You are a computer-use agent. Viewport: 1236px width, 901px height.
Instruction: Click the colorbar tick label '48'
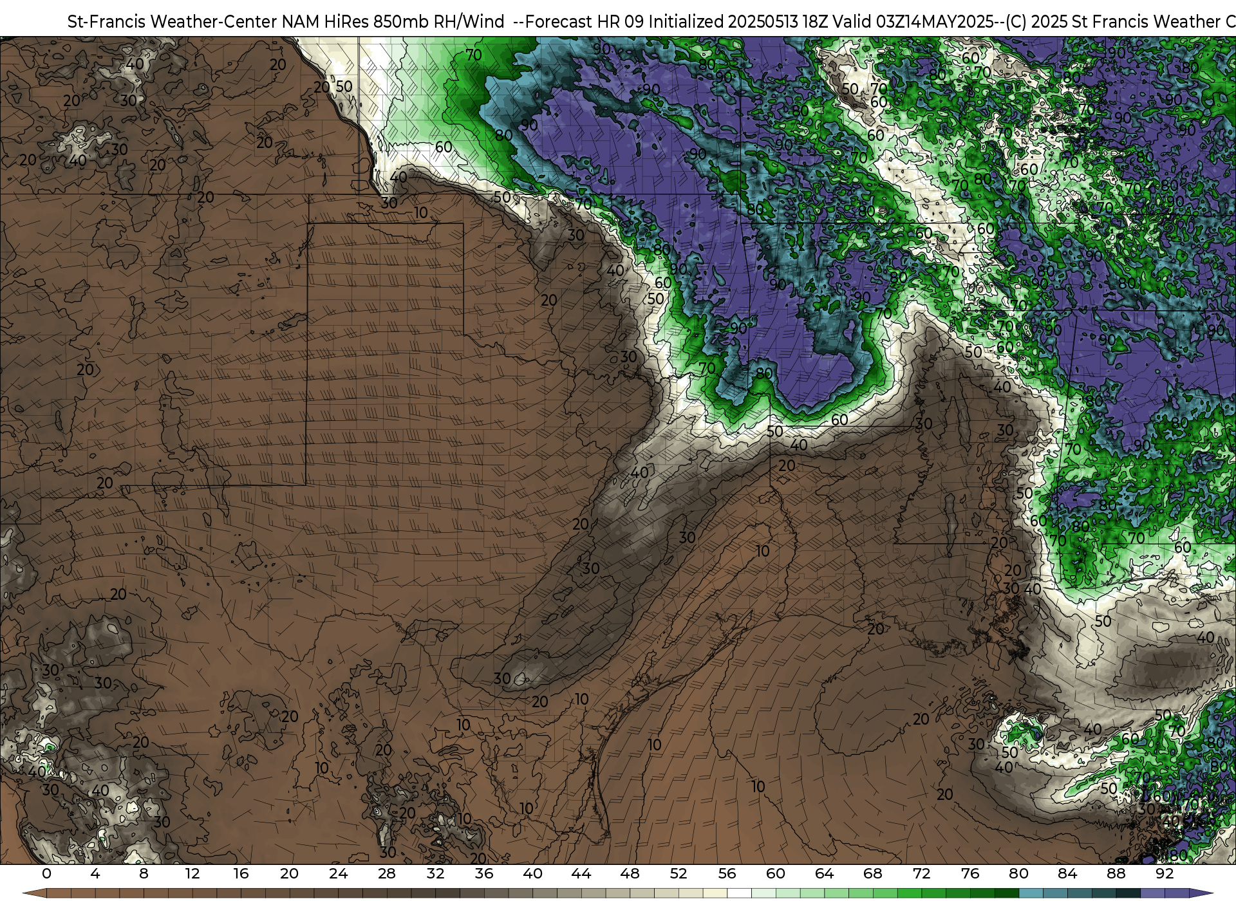[x=630, y=874]
